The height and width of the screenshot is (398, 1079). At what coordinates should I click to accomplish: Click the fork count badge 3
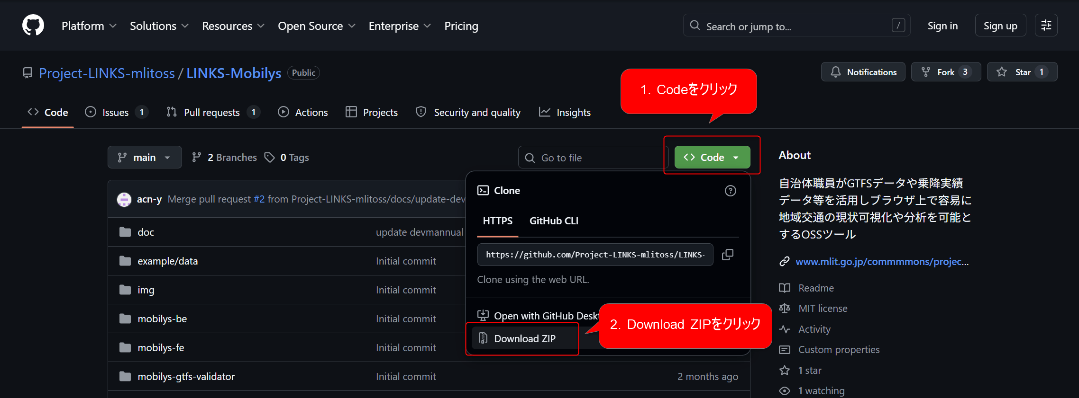pyautogui.click(x=965, y=72)
